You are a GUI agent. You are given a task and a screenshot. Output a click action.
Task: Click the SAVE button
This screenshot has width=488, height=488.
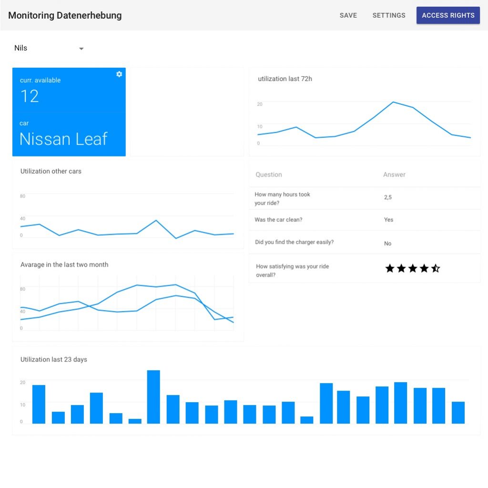(348, 15)
